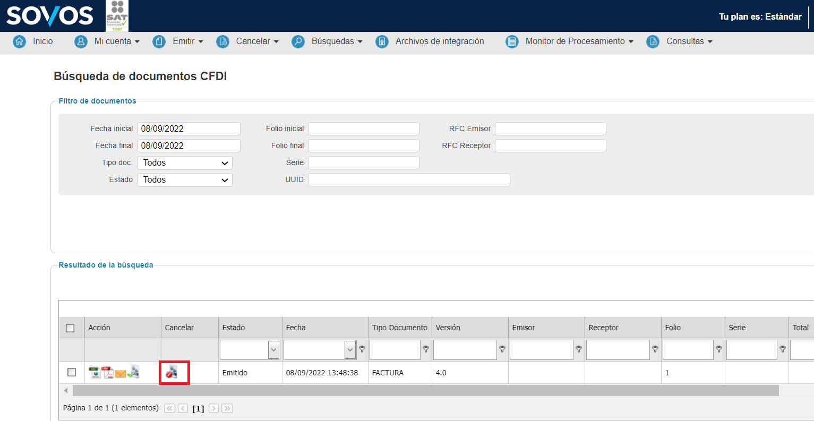Send the FACTURA row by email envelope icon

pos(121,374)
